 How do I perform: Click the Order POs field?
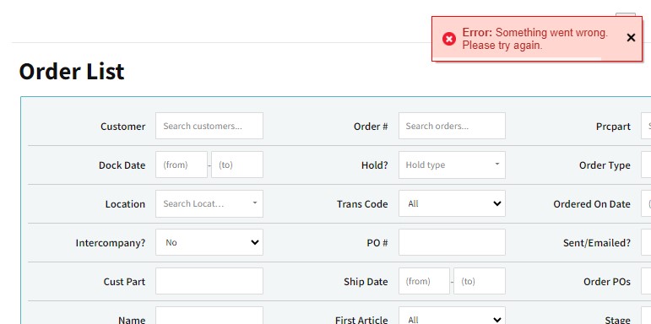point(646,281)
